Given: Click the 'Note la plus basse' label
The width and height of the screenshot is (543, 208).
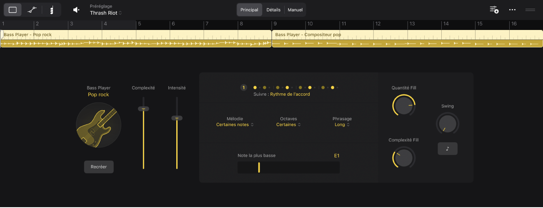Looking at the screenshot, I should point(257,156).
